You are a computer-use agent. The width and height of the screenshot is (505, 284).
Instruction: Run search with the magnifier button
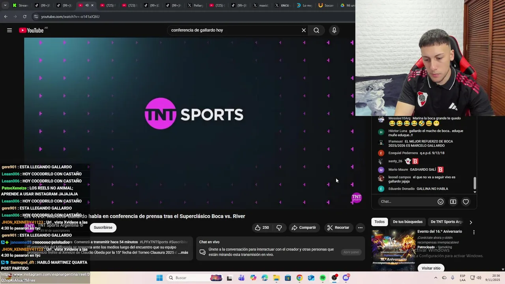point(316,30)
